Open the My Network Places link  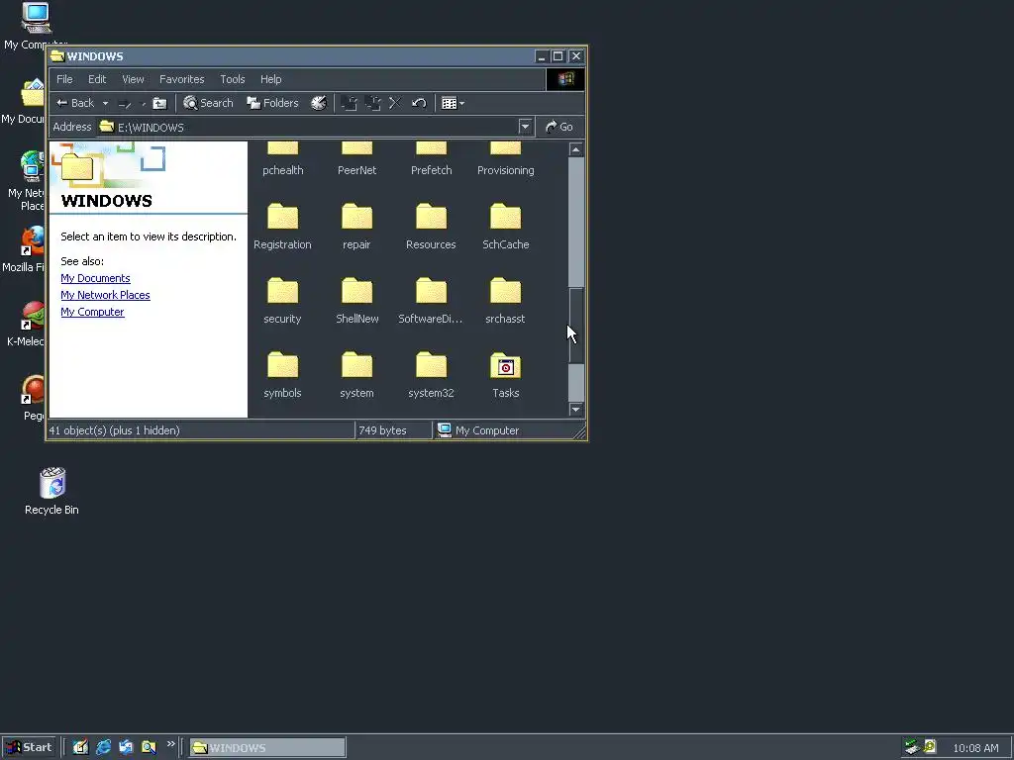[x=105, y=295]
